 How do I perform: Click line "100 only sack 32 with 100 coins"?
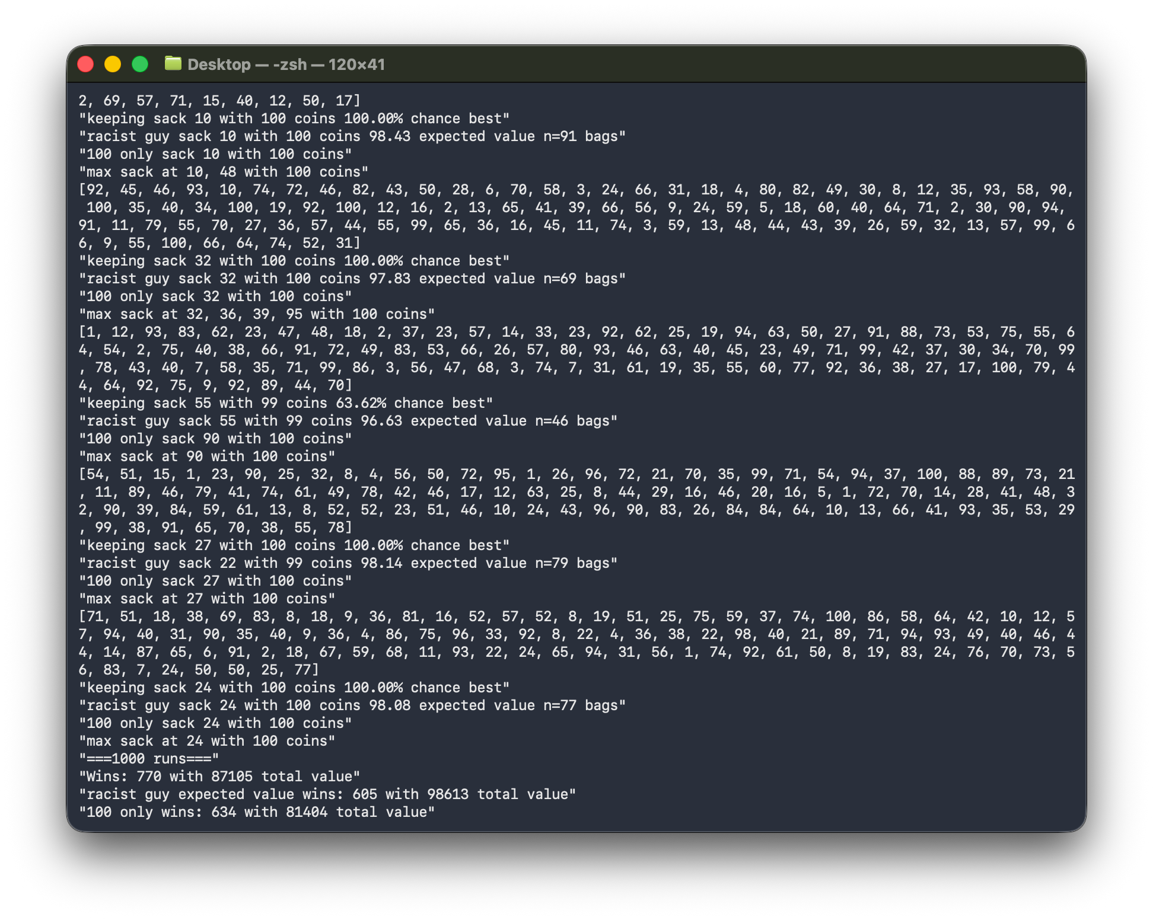tap(215, 296)
